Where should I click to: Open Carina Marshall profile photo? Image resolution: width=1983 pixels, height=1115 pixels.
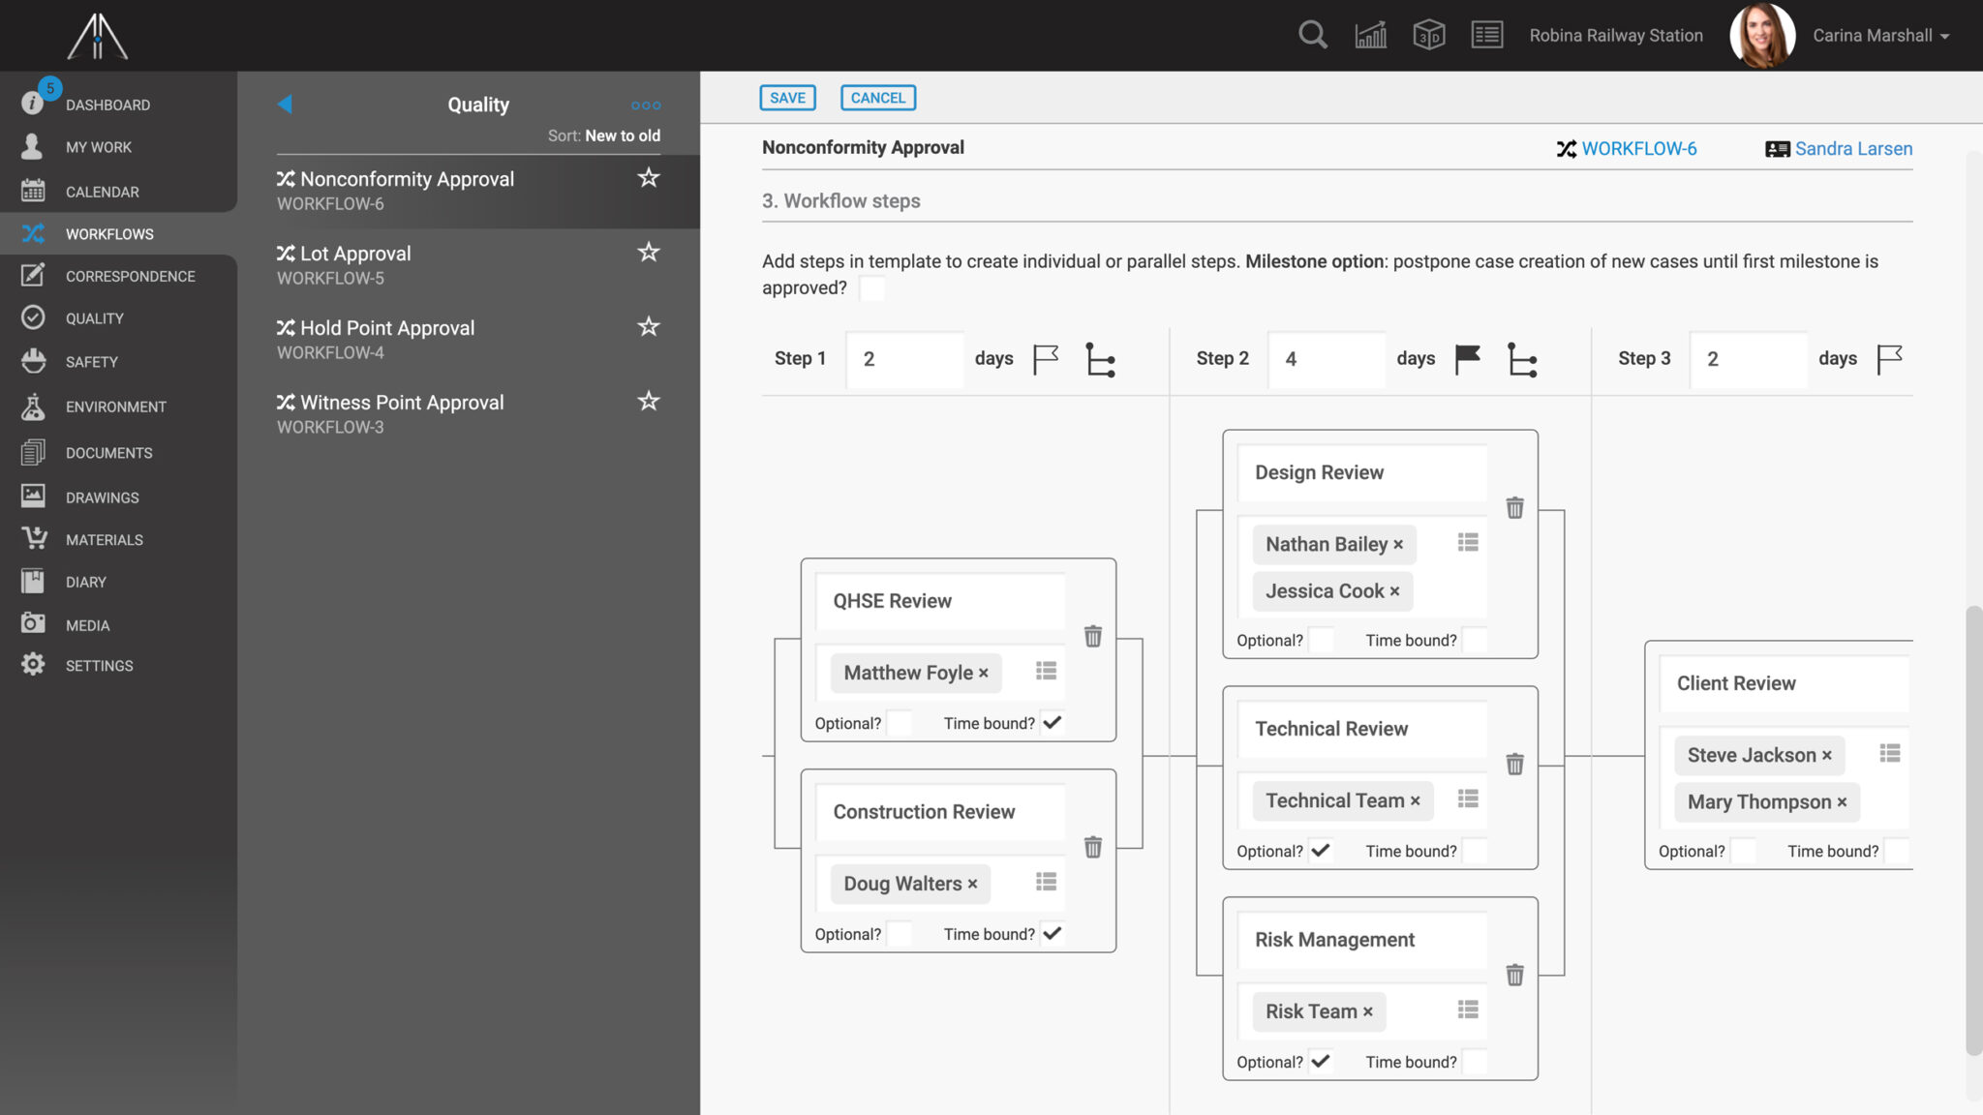point(1762,36)
